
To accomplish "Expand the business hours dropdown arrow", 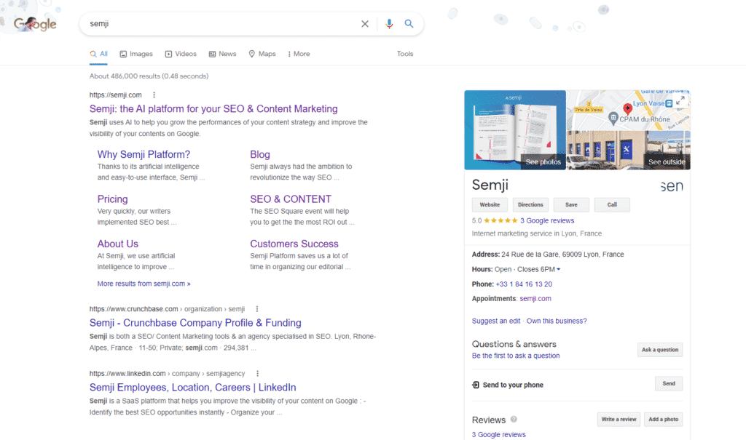I will coord(559,269).
